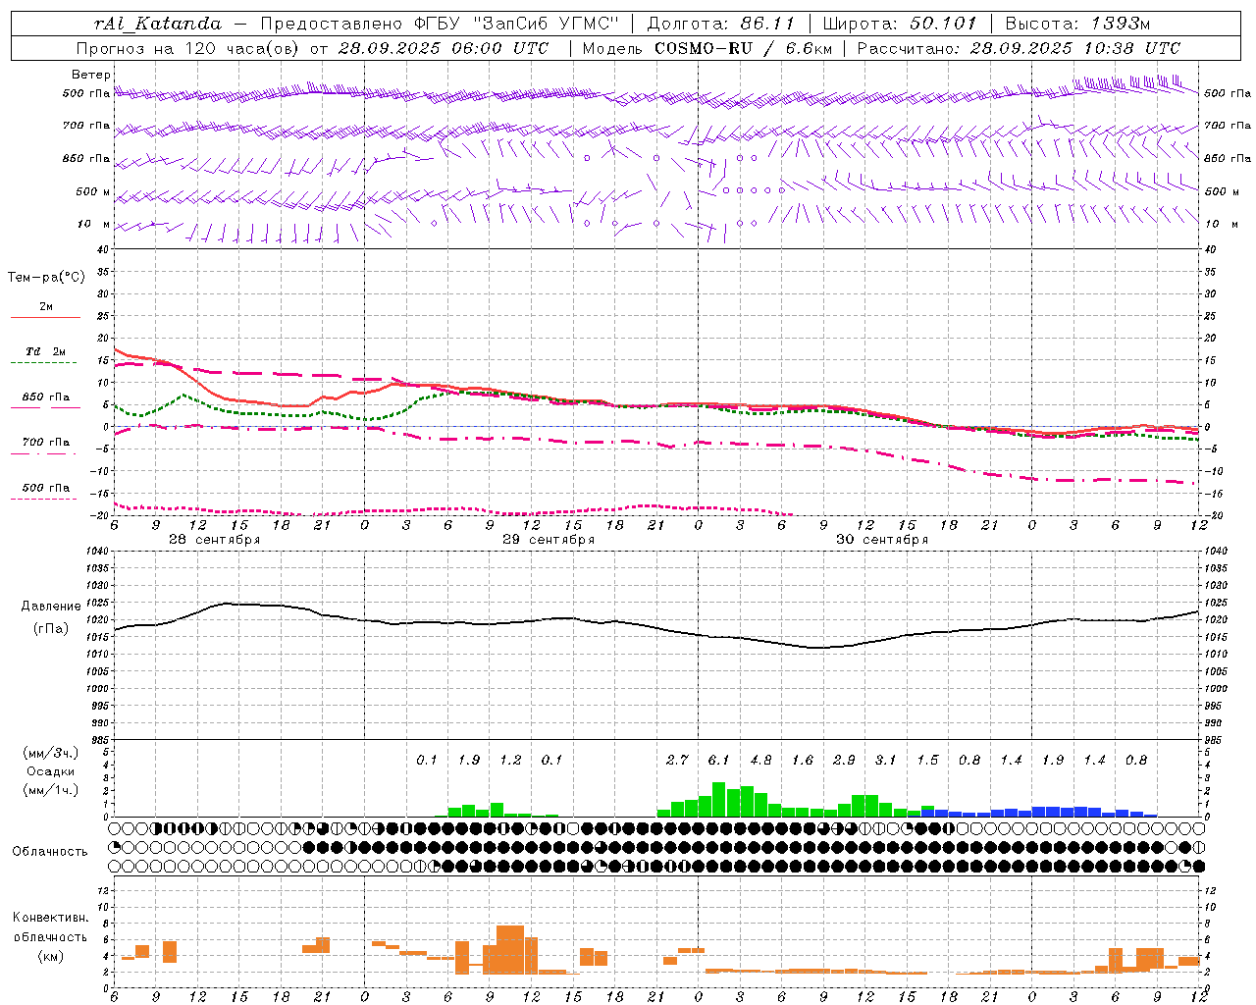The height and width of the screenshot is (1005, 1256).
Task: Click the Рассчитано: 28.09.2025 10:38 UTC timestamp
Action: (1019, 48)
